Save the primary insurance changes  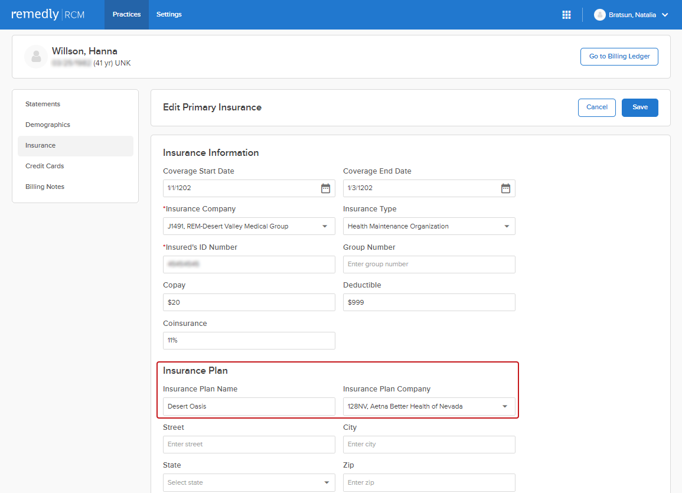[x=639, y=107]
